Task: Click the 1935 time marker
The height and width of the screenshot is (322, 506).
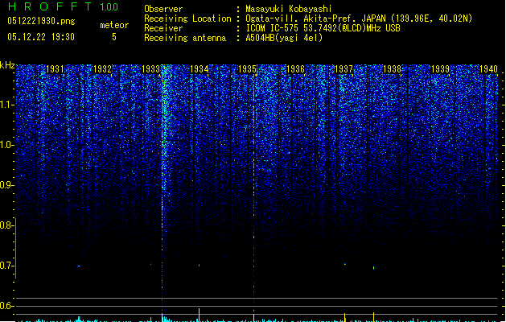Action: [247, 69]
